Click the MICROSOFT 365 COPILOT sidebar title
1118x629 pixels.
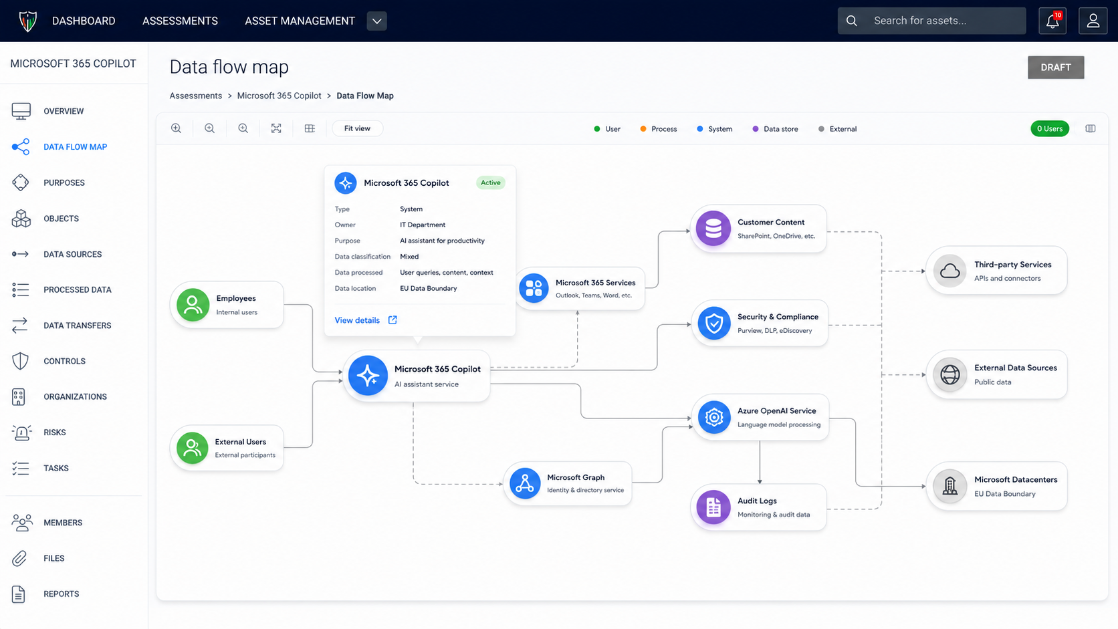click(73, 64)
